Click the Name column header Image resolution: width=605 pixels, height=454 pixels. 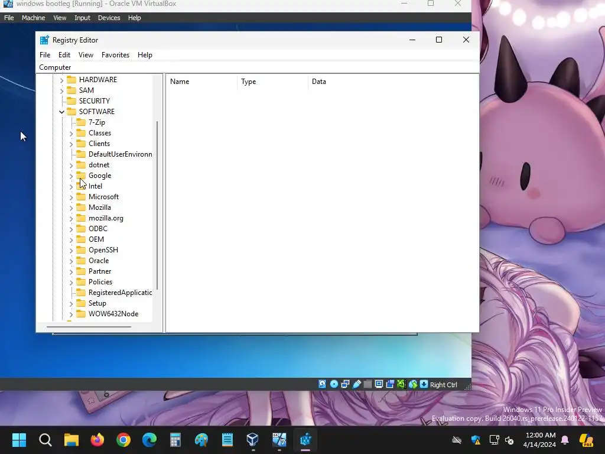click(x=201, y=82)
